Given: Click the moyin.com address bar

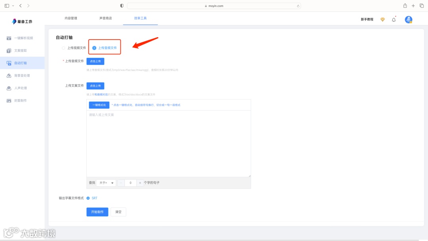Looking at the screenshot, I should coord(214,6).
